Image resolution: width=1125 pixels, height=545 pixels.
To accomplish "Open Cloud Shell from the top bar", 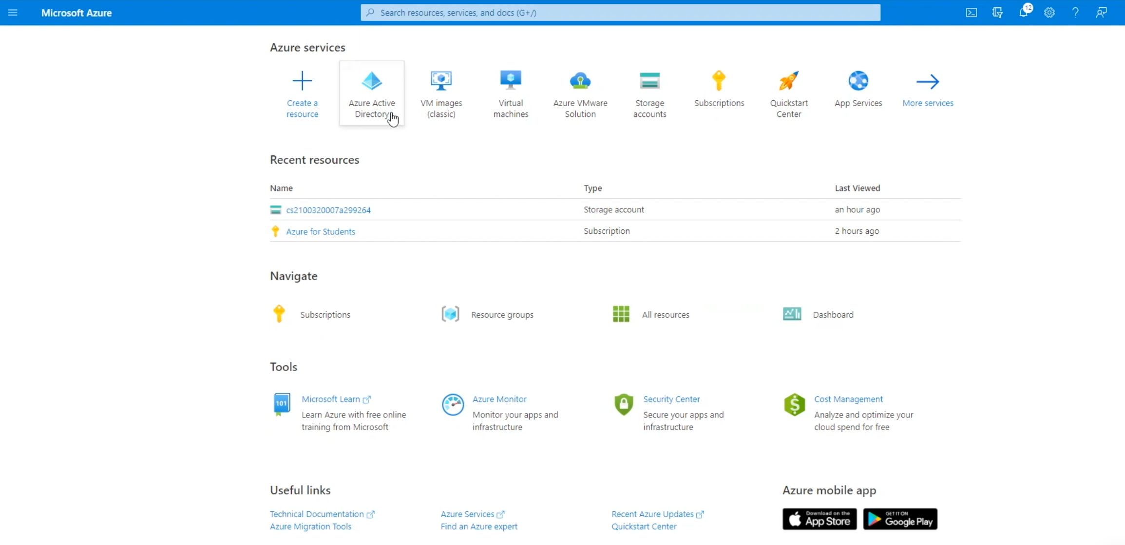I will tap(972, 12).
